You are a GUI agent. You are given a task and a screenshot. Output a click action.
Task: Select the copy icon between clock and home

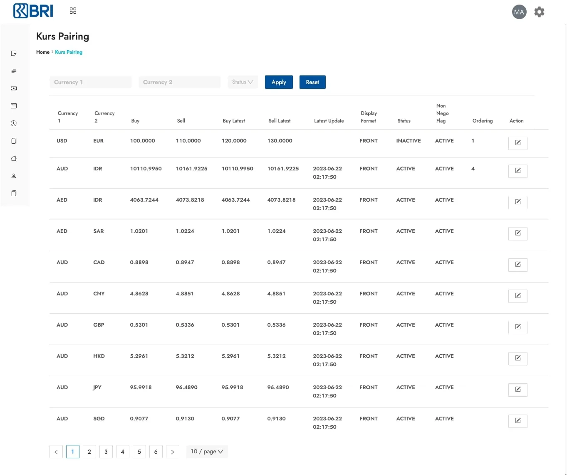pyautogui.click(x=14, y=141)
